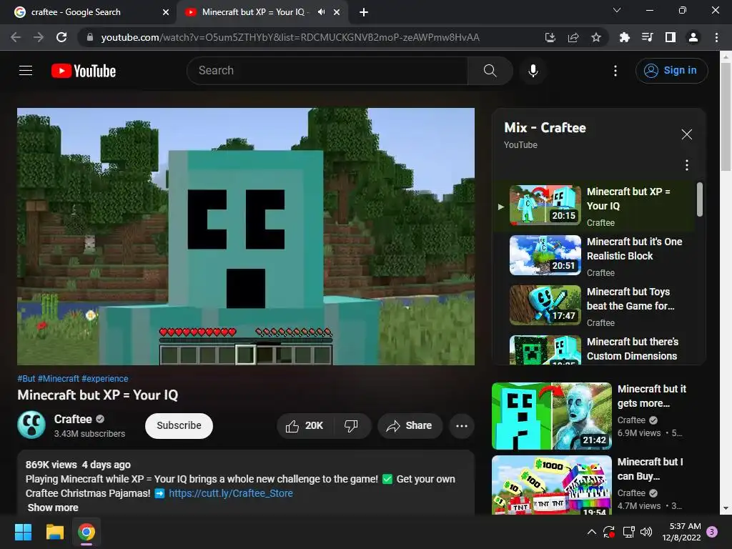Image resolution: width=732 pixels, height=549 pixels.
Task: Open more actions ellipsis under video
Action: tap(462, 426)
